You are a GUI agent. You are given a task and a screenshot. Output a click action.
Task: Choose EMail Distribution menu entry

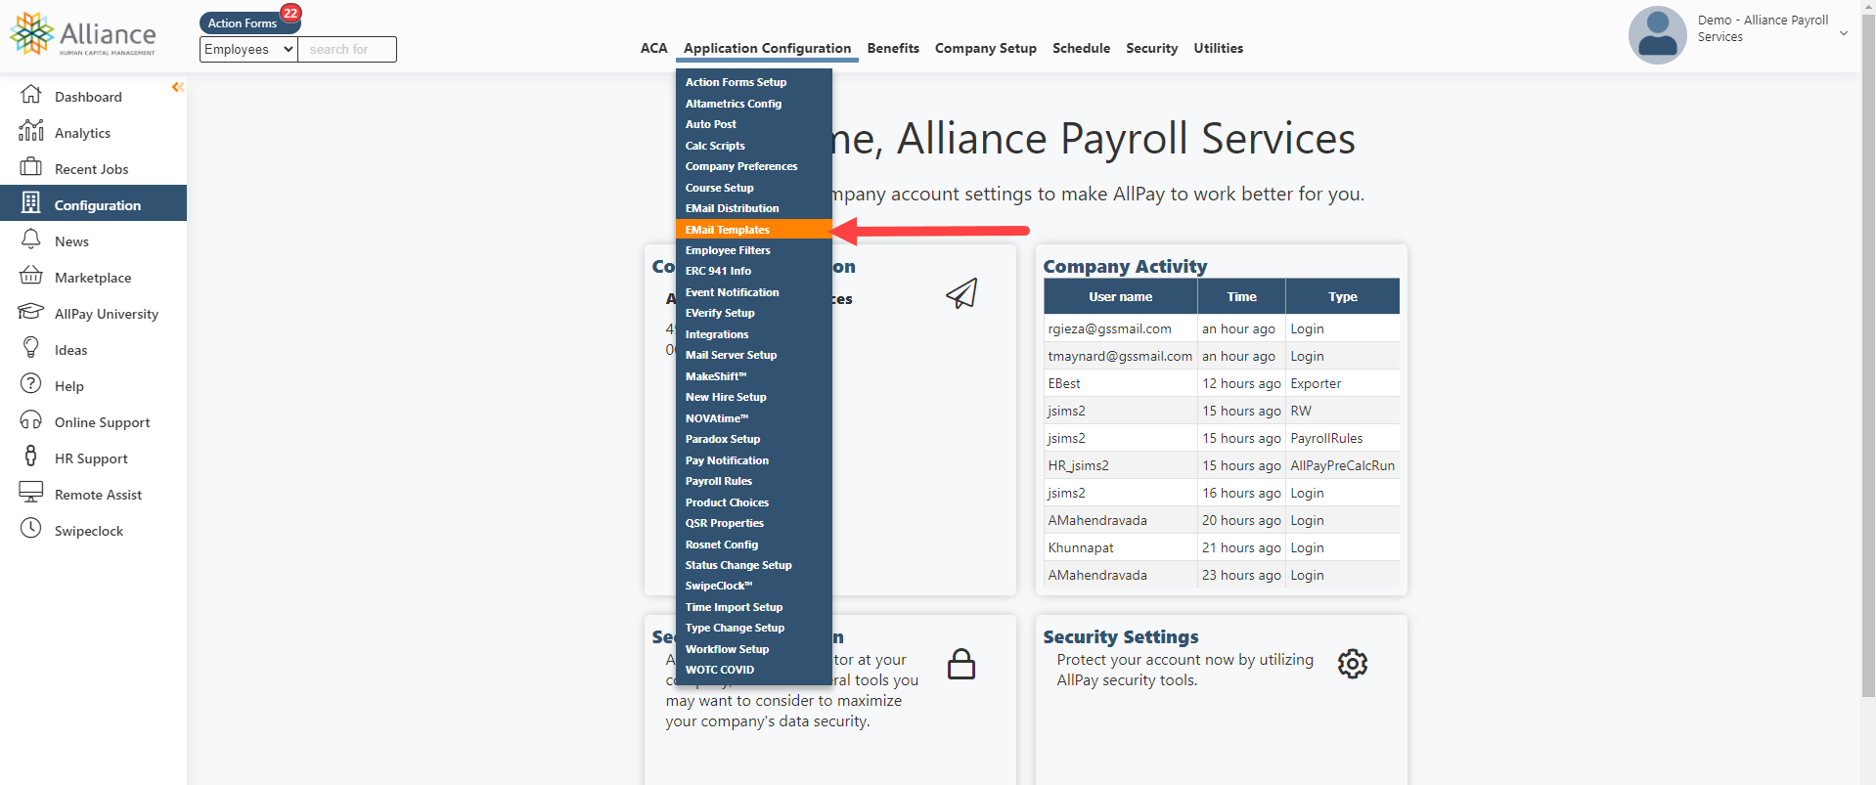[753, 208]
